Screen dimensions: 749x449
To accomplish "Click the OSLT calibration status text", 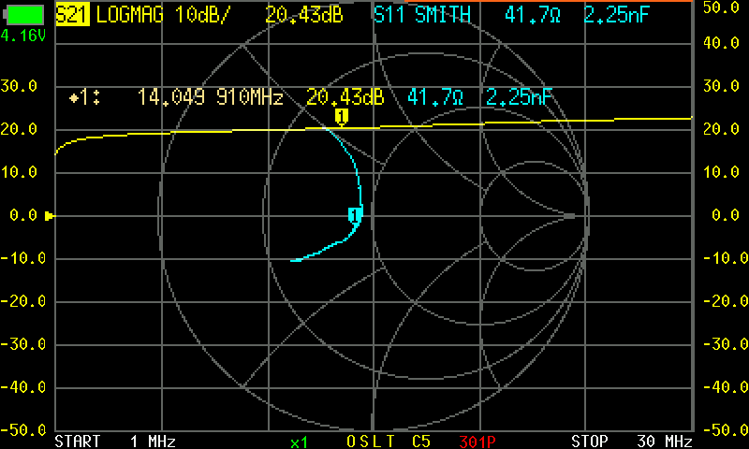I will [x=371, y=442].
